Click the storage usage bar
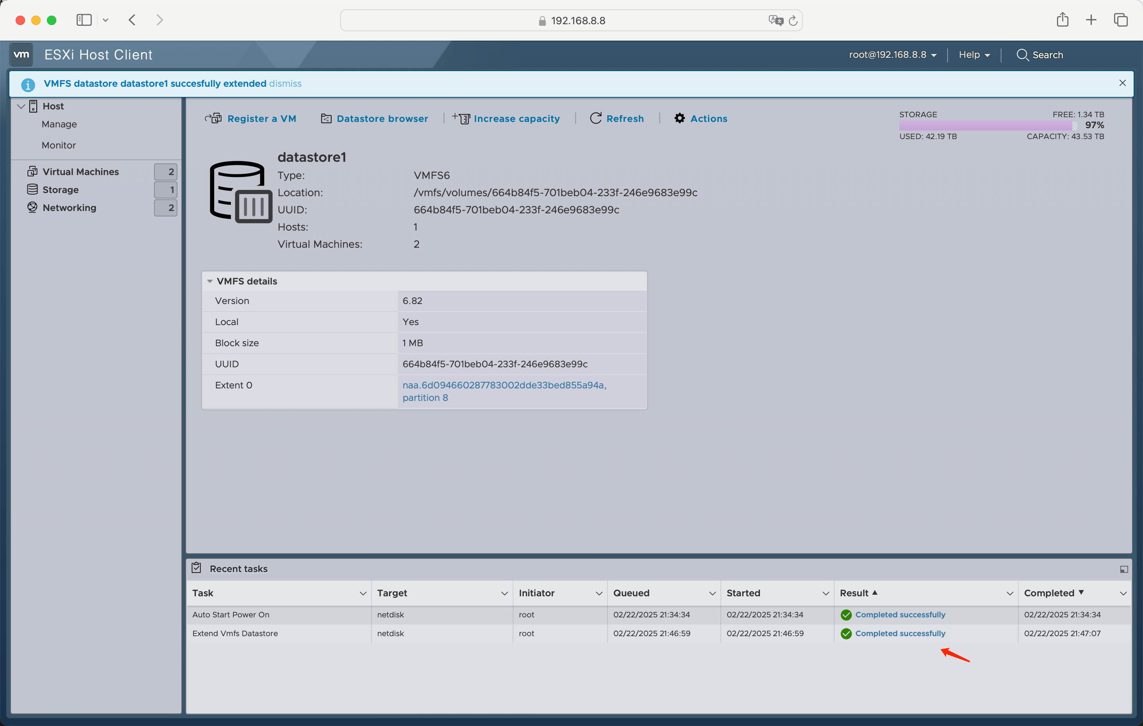Image resolution: width=1143 pixels, height=726 pixels. point(988,125)
